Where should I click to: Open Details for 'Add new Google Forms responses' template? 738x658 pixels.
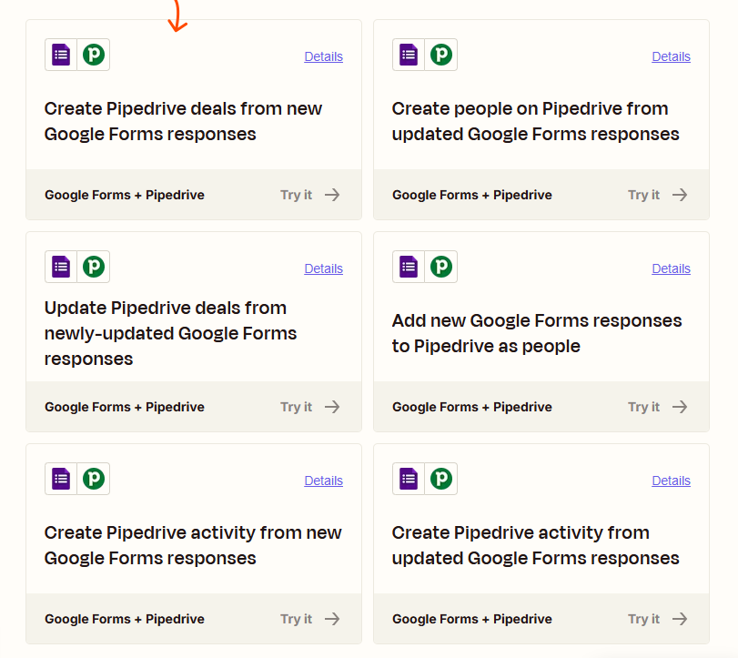point(671,268)
